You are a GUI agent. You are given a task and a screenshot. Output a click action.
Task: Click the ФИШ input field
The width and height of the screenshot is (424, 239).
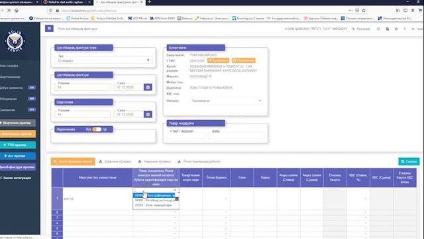[237, 135]
